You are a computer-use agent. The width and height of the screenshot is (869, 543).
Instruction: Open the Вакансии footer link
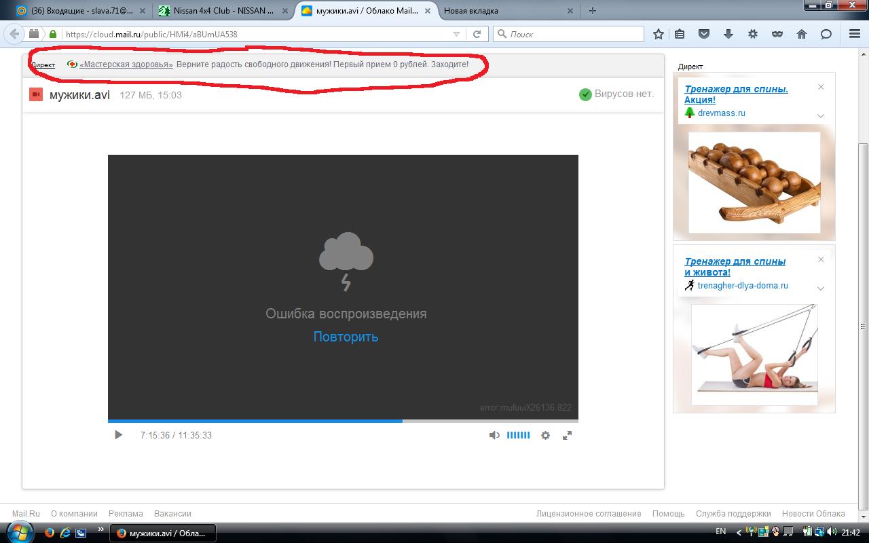click(x=172, y=514)
